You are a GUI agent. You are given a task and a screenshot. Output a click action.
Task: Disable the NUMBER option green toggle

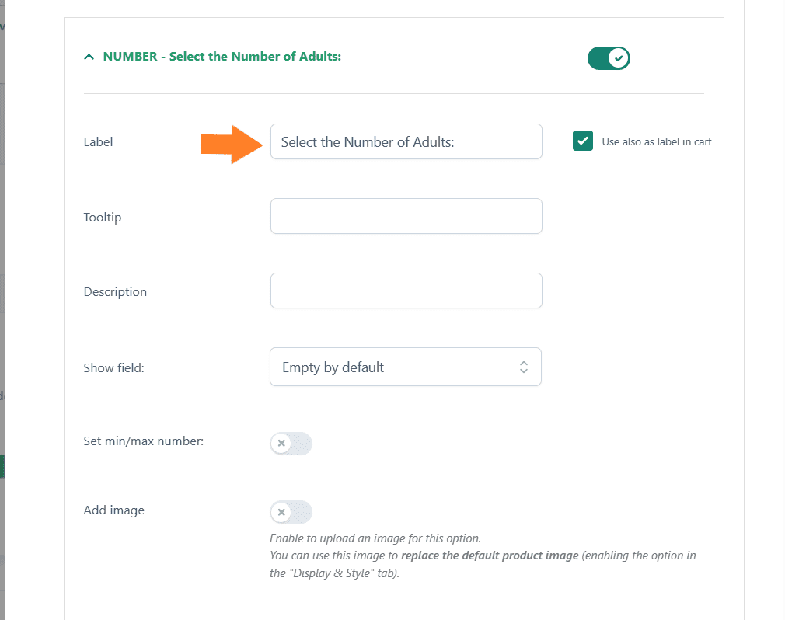tap(609, 58)
